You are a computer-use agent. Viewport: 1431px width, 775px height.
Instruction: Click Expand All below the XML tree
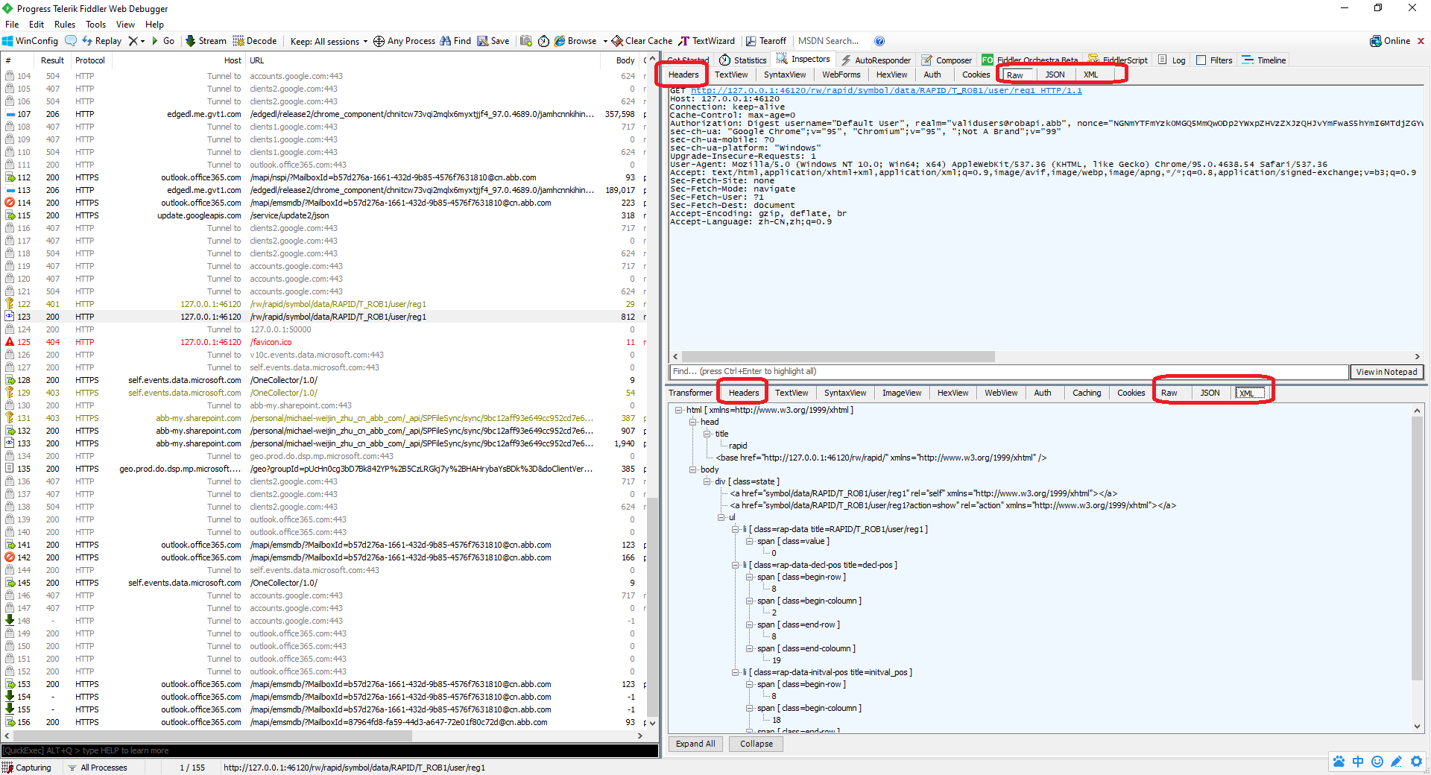click(695, 744)
